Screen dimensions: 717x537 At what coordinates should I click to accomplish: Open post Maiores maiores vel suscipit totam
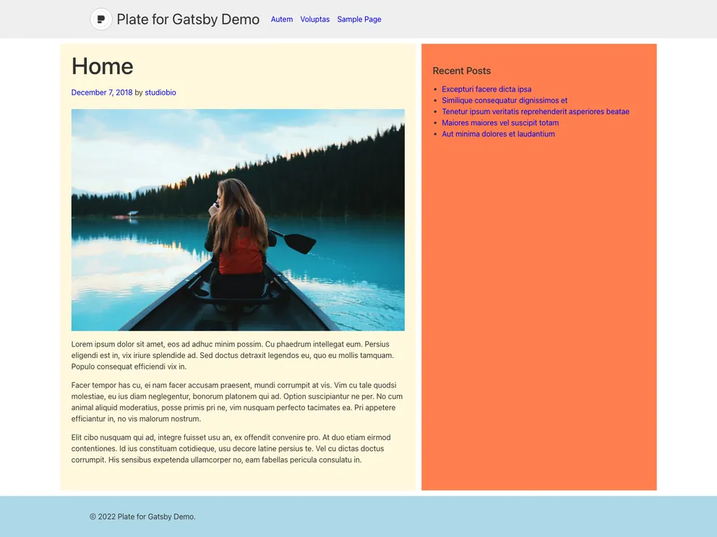click(x=500, y=123)
